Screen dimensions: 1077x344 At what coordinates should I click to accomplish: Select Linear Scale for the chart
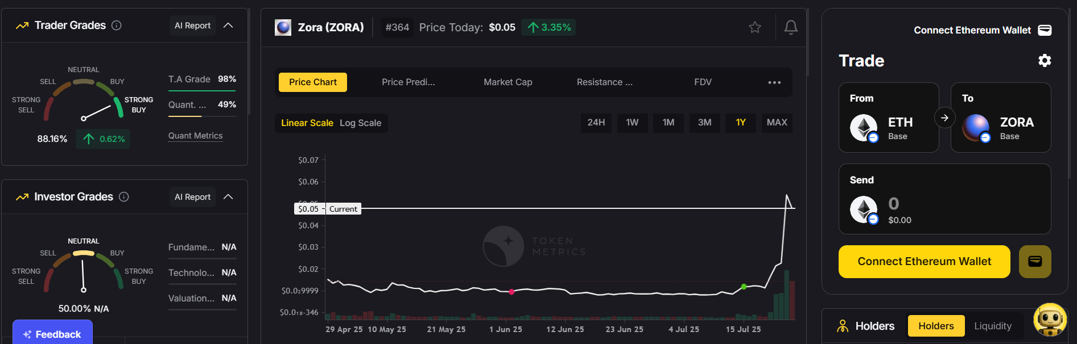(307, 123)
